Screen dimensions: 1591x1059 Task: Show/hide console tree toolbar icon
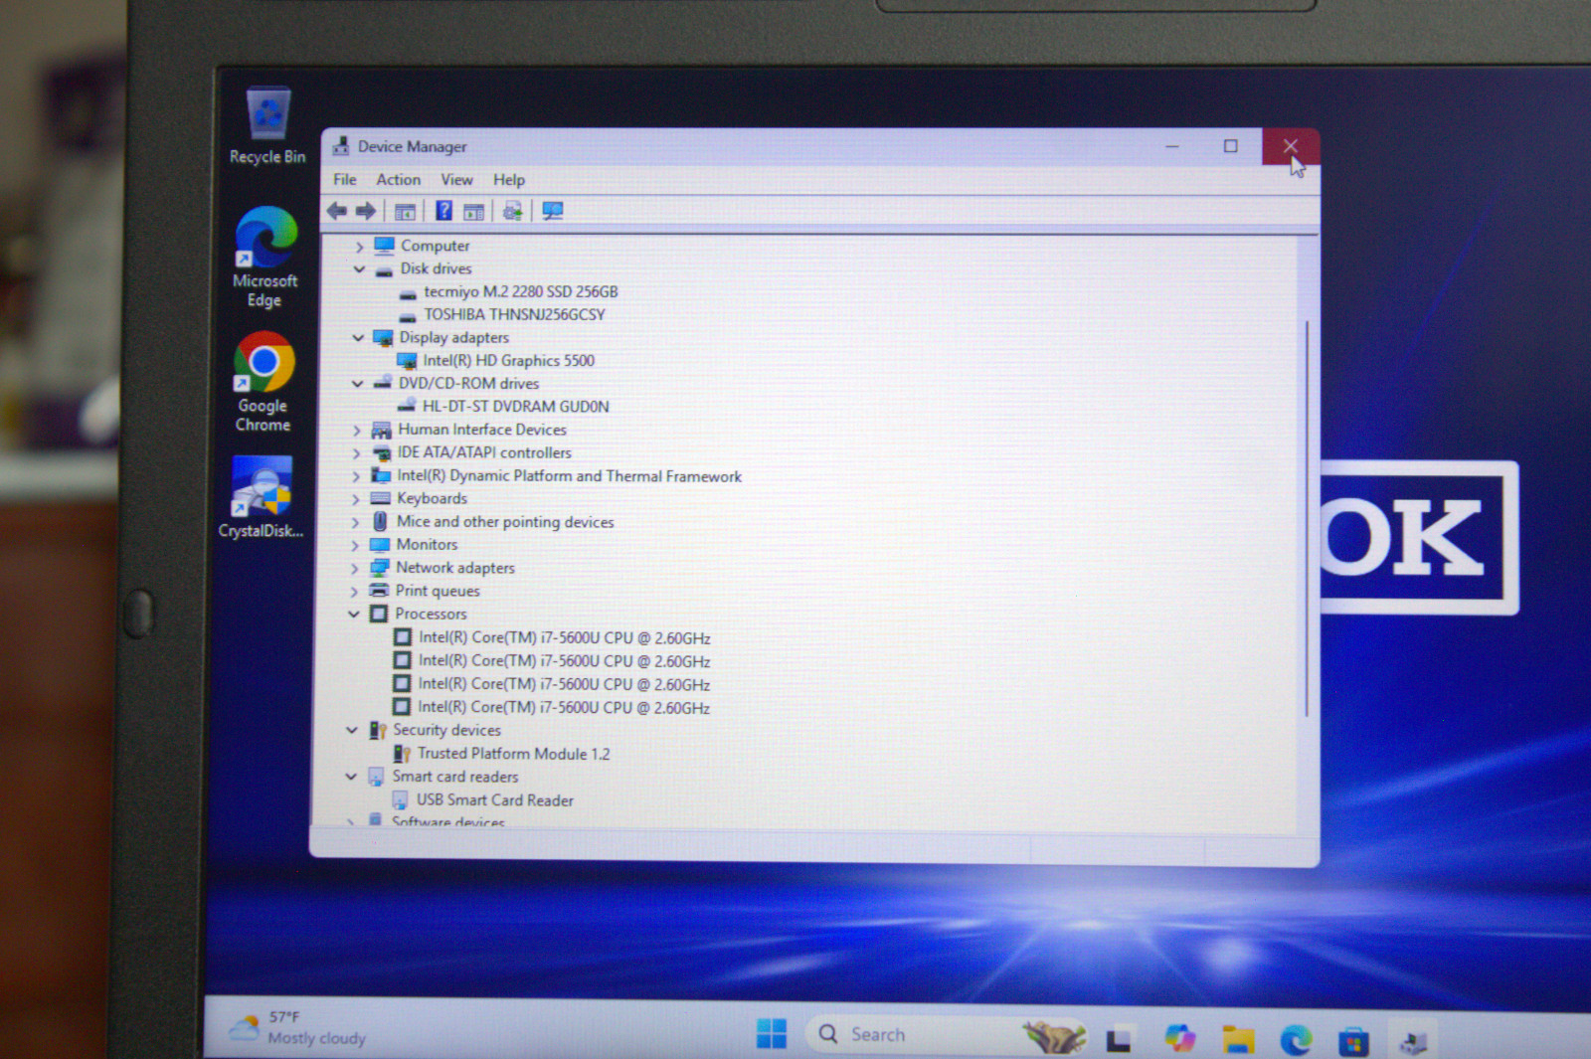click(x=405, y=212)
